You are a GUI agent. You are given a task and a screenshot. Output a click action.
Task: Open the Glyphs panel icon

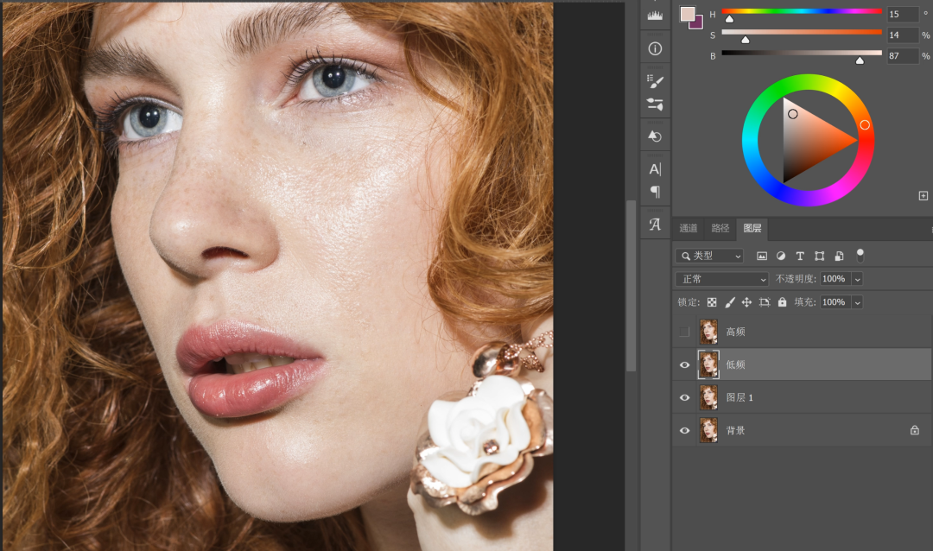point(655,225)
